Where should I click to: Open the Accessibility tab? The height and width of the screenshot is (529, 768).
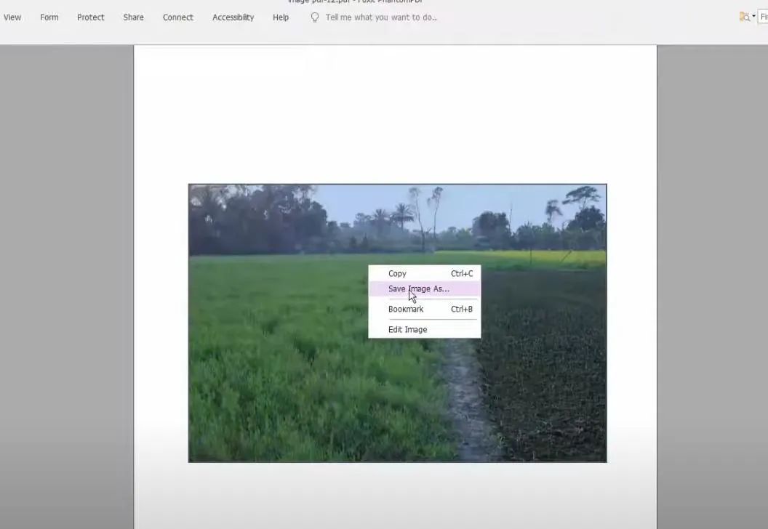click(x=233, y=17)
